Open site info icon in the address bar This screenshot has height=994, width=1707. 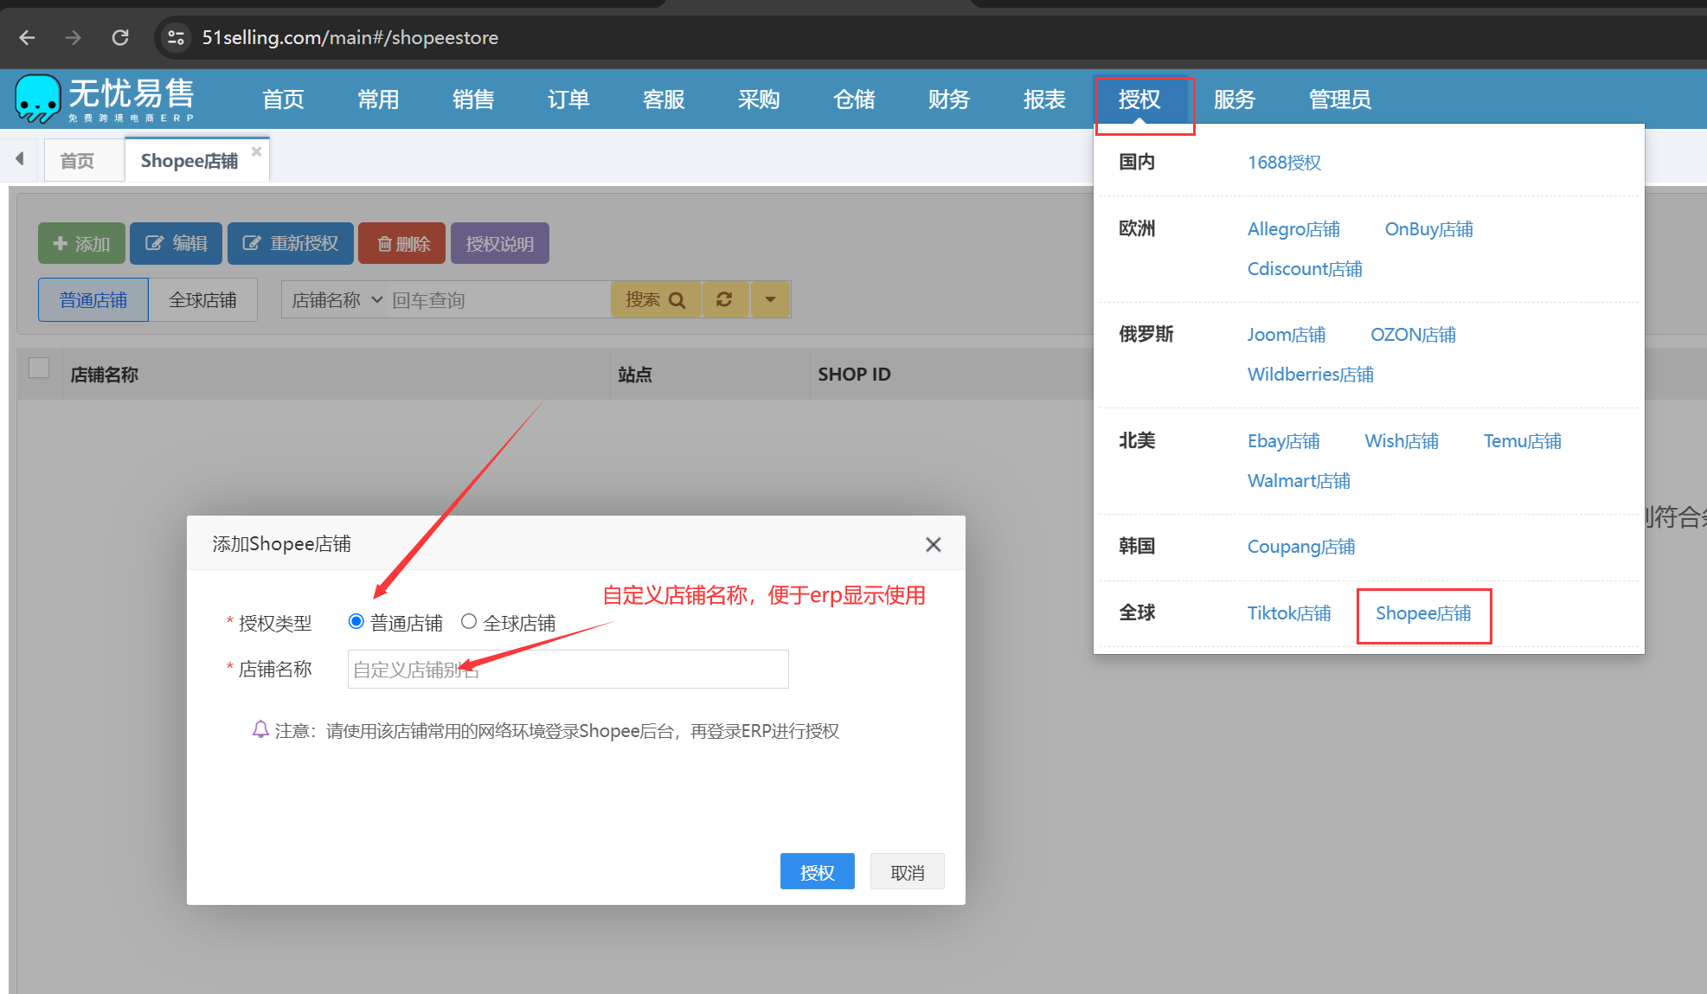coord(176,37)
